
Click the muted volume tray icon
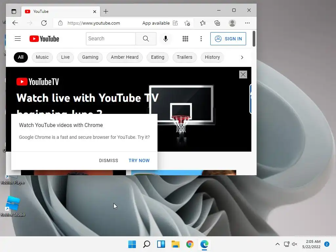pos(294,244)
